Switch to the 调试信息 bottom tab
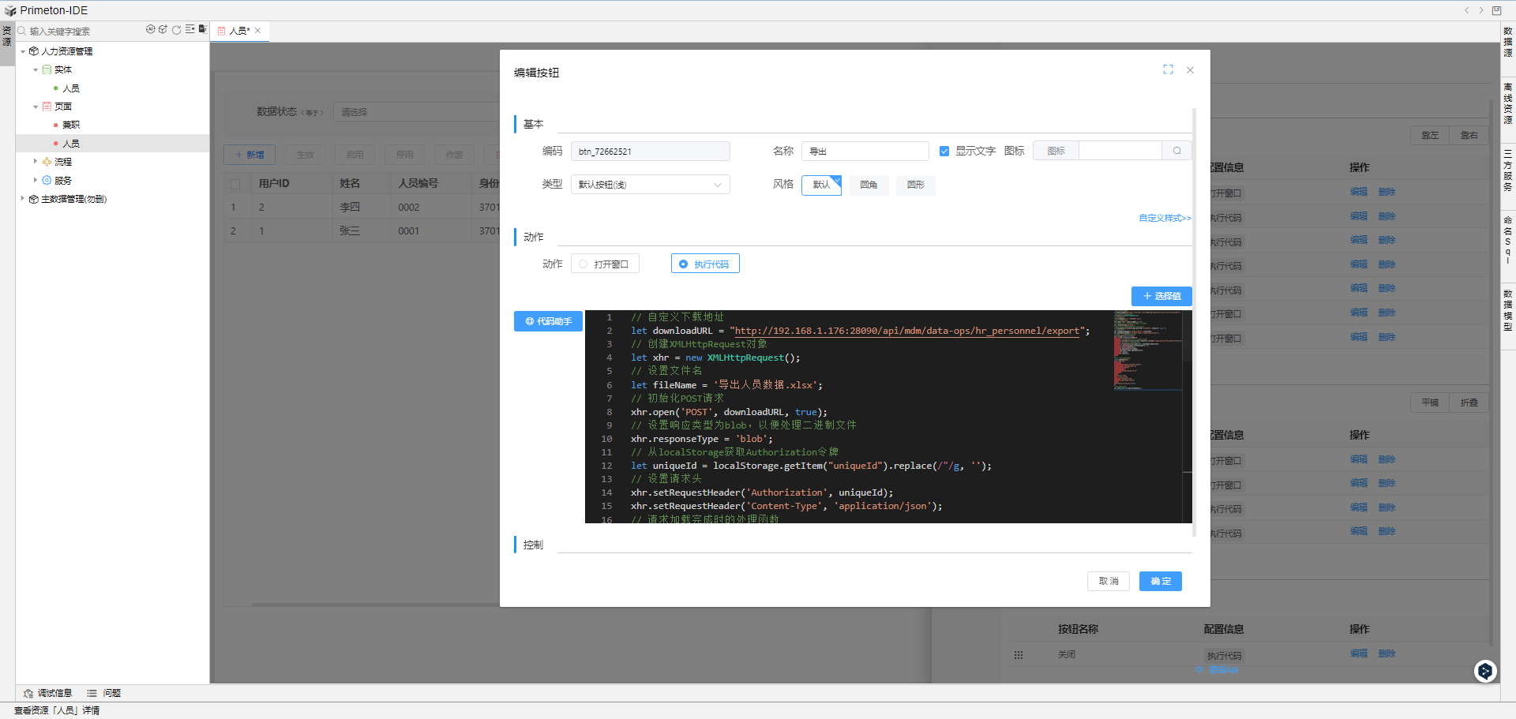This screenshot has height=719, width=1516. [48, 693]
